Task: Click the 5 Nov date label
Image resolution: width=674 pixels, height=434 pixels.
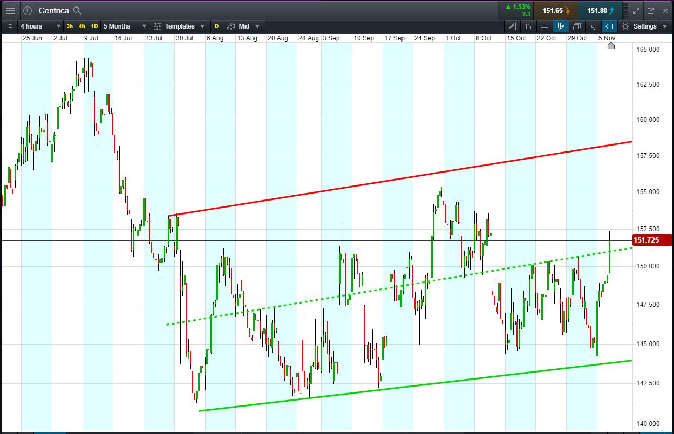Action: pyautogui.click(x=607, y=38)
